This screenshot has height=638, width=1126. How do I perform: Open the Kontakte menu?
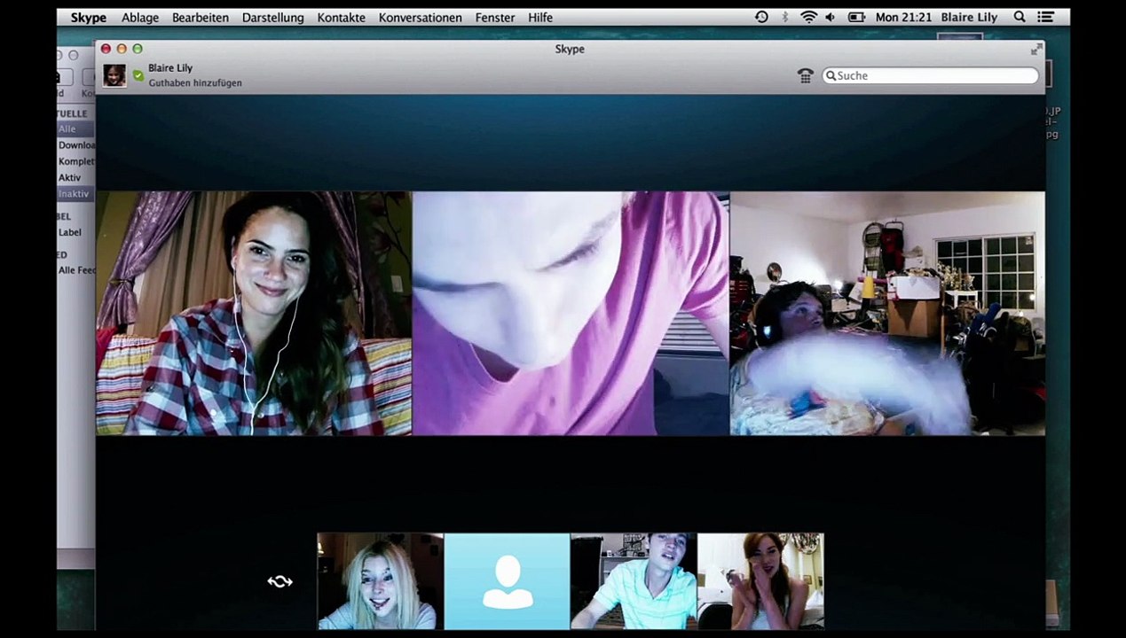(x=341, y=18)
